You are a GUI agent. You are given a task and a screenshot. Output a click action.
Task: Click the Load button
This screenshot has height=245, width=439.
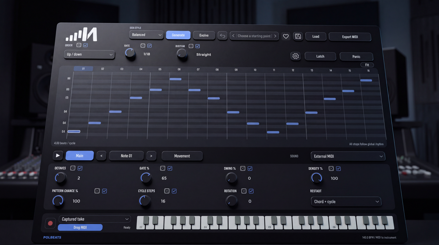tap(316, 36)
